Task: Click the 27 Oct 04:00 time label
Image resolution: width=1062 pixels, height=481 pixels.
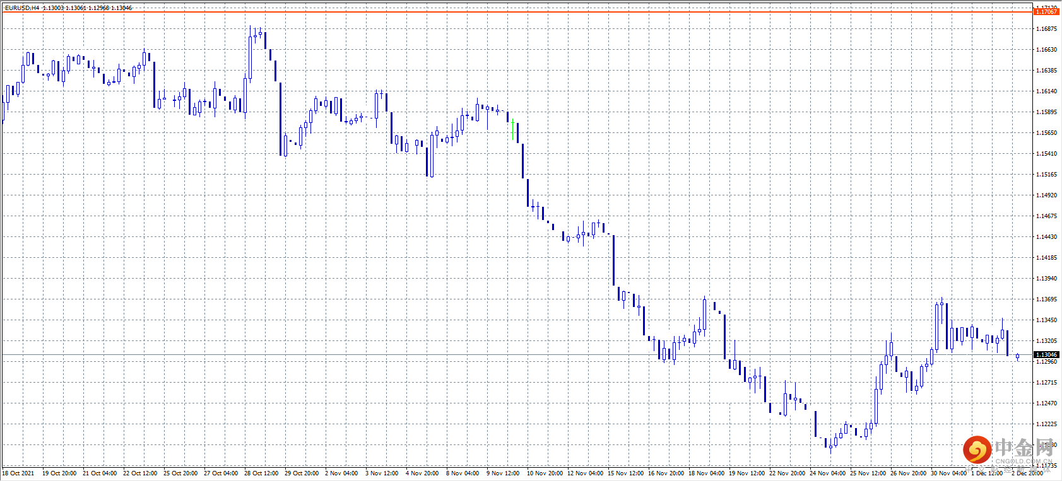Action: [221, 473]
